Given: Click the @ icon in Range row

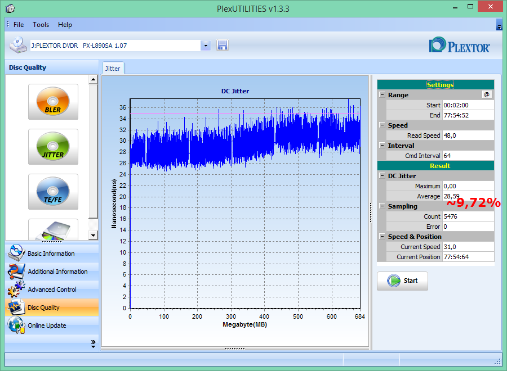Looking at the screenshot, I should pos(487,94).
